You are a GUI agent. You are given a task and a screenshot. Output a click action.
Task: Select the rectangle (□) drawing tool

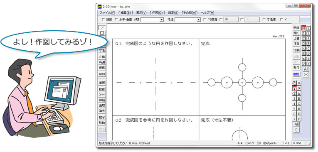tap(102, 33)
